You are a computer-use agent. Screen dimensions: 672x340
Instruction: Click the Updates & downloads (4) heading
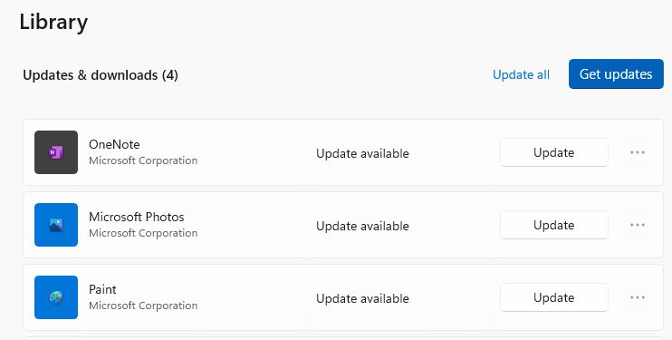pyautogui.click(x=101, y=75)
